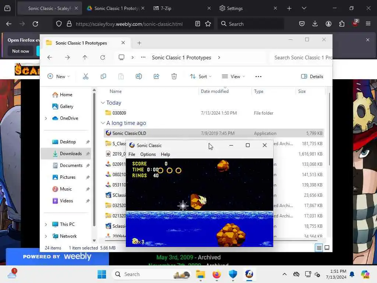
Task: Click the Search Sonic Classic 1 Prototypes field
Action: click(302, 57)
